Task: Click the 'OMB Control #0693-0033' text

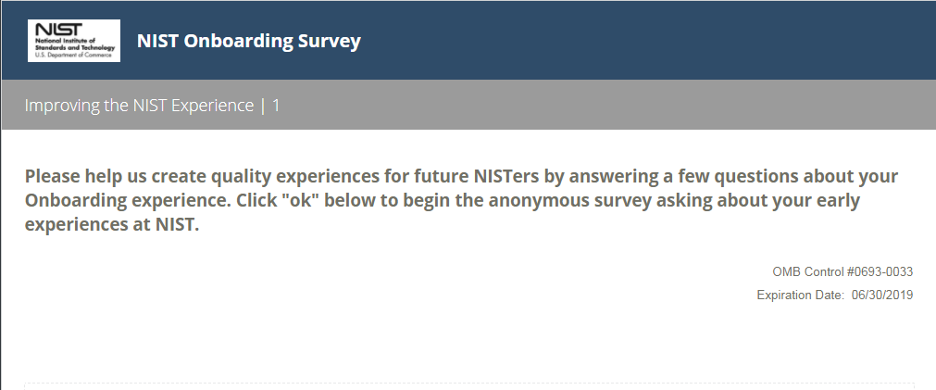Action: 843,272
